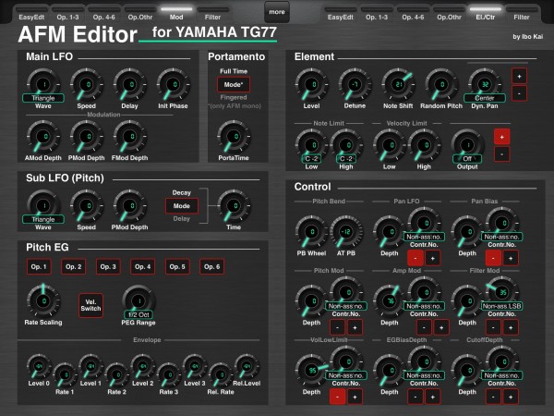Increase Dyn. Pan with the plus button
The width and height of the screenshot is (554, 416).
click(519, 77)
